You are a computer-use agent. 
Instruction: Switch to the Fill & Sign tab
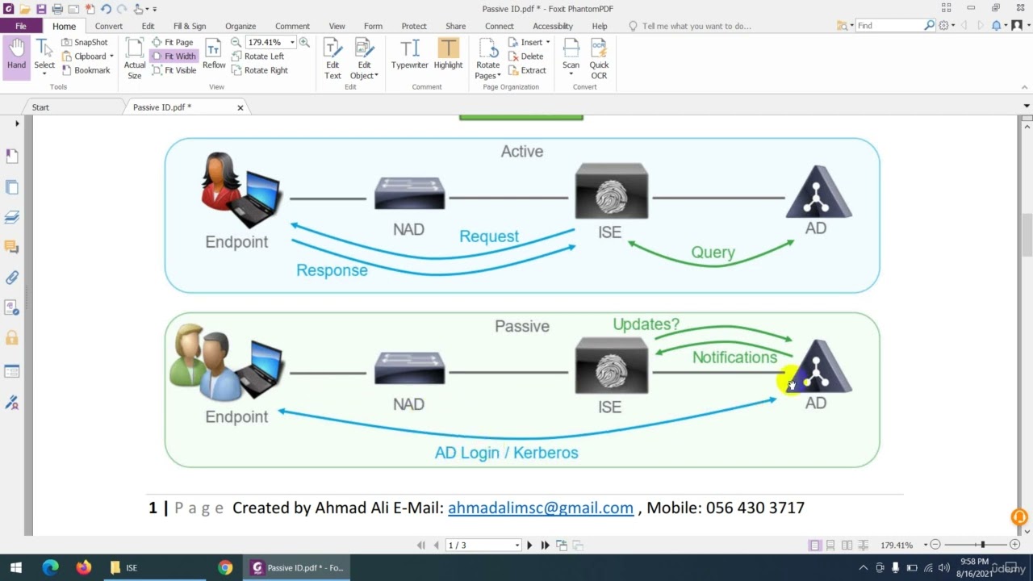190,26
